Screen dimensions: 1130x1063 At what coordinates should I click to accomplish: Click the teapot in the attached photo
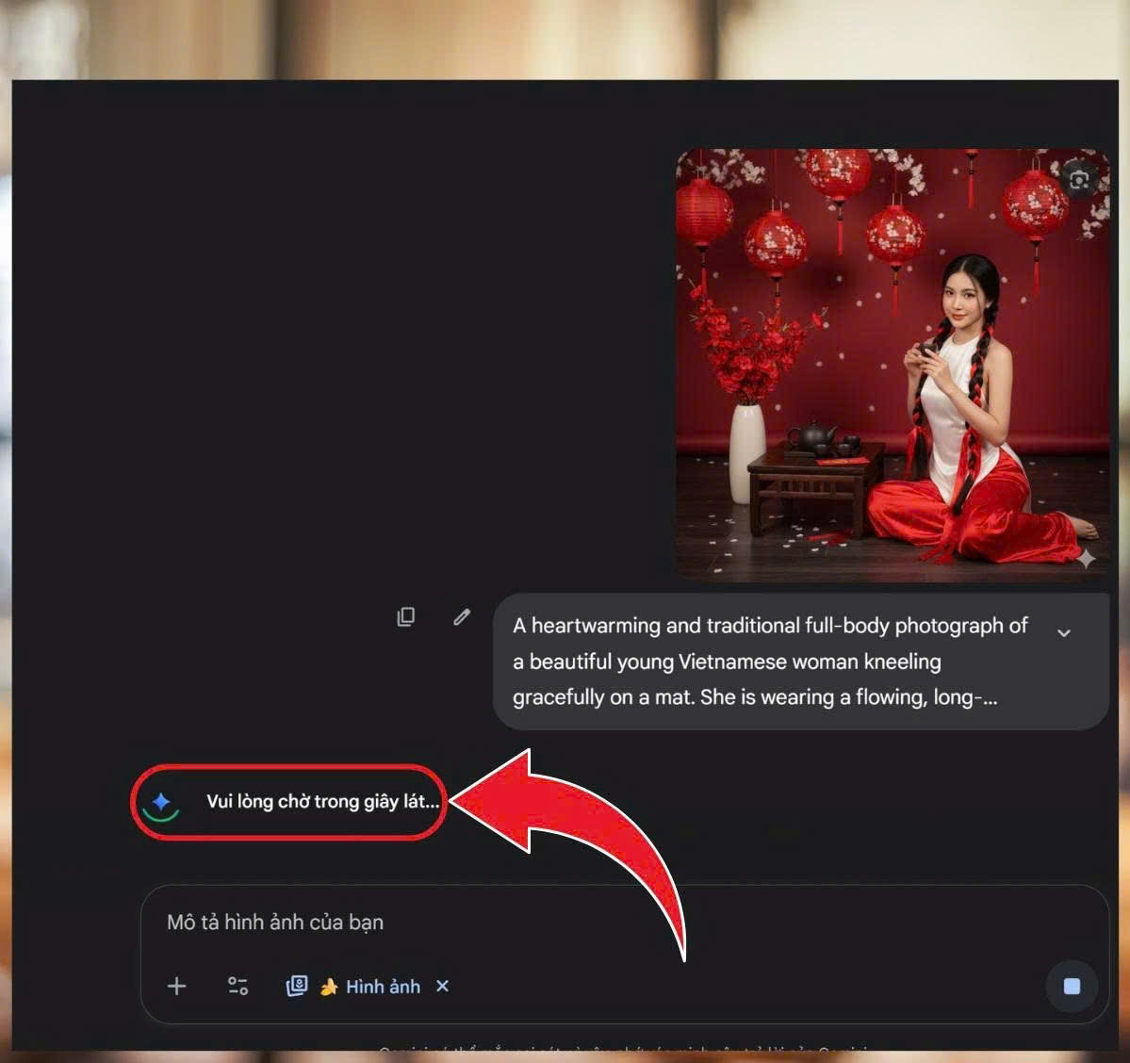pyautogui.click(x=813, y=436)
